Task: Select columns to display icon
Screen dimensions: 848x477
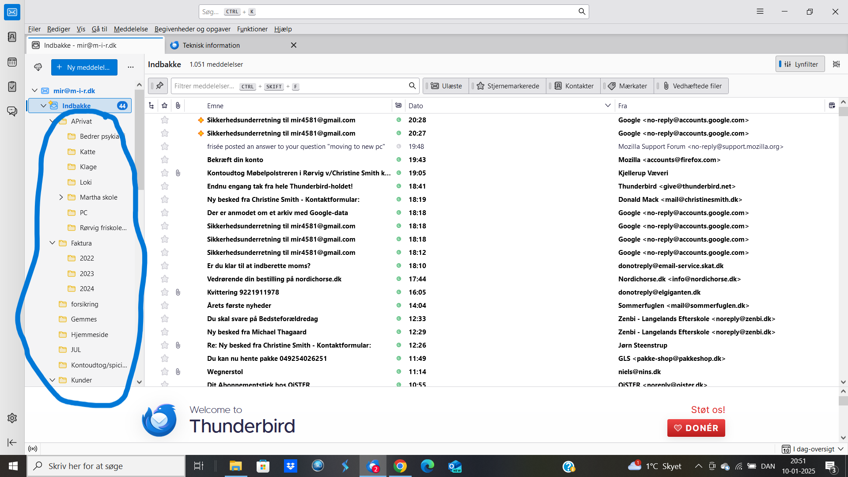Action: 832,106
